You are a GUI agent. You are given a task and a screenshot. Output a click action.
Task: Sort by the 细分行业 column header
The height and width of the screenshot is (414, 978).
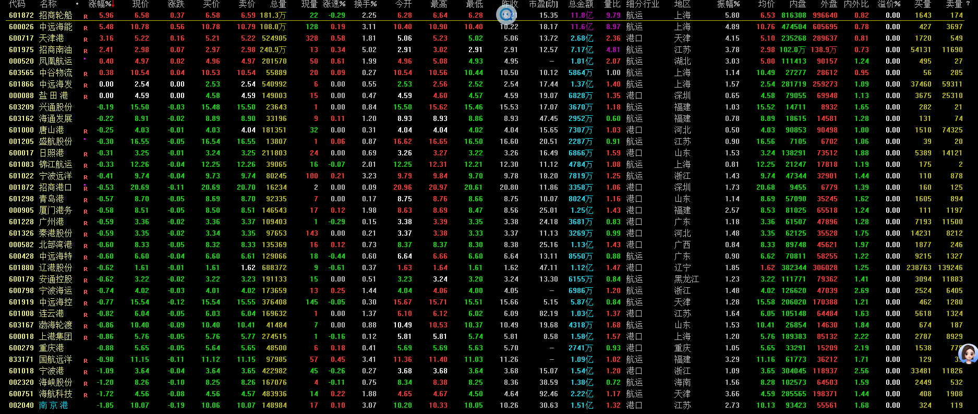point(643,4)
